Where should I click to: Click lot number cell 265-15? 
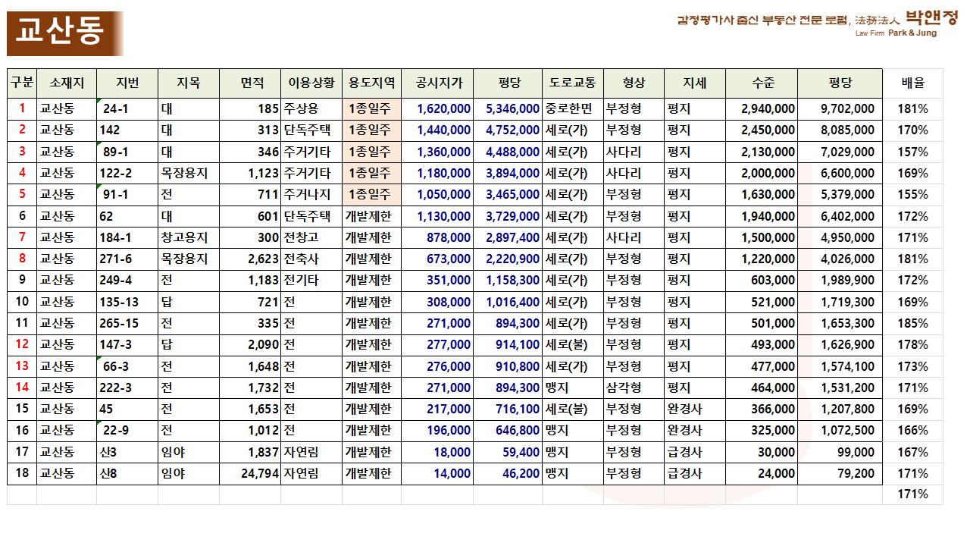point(127,323)
